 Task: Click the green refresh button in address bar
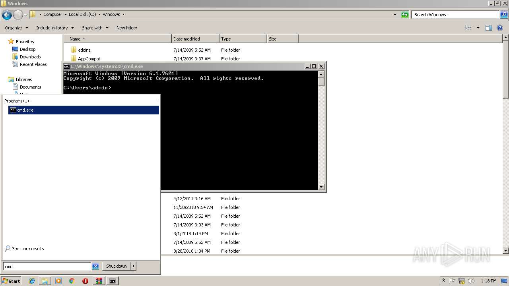click(405, 15)
